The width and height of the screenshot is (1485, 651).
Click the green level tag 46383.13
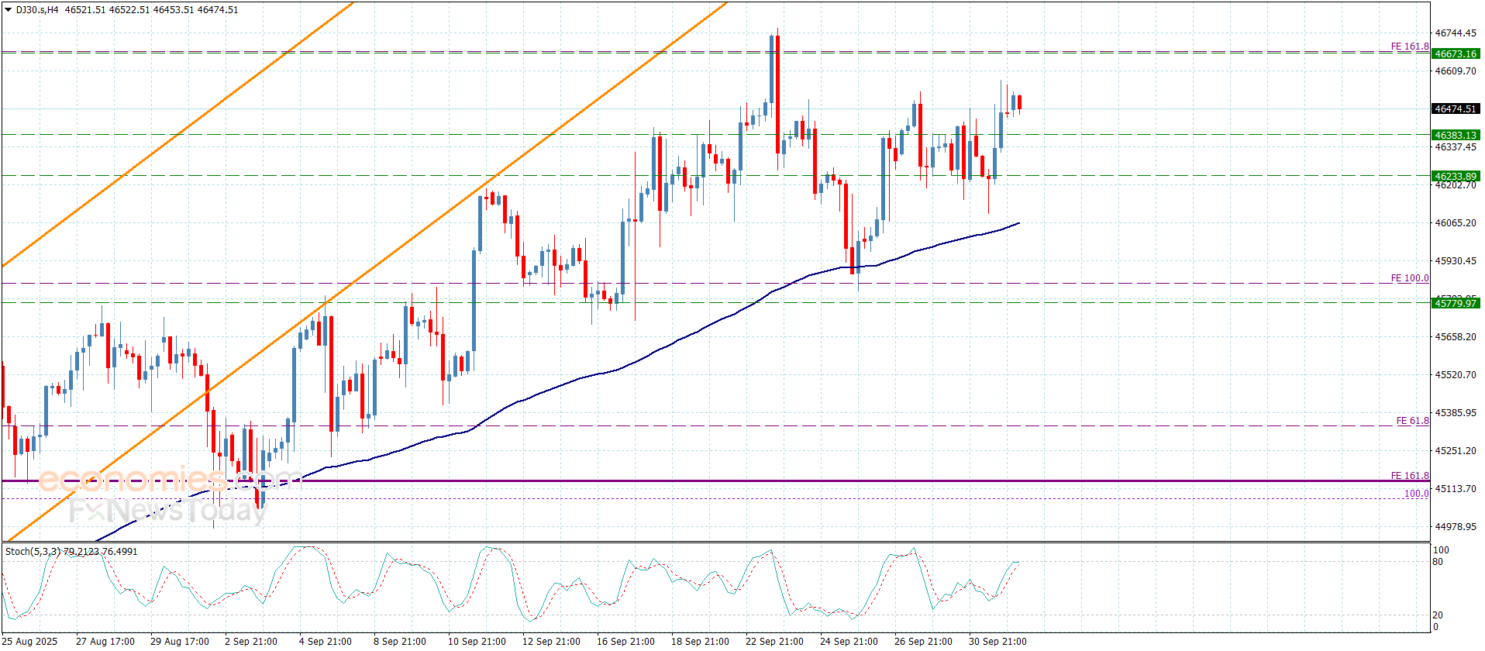[1455, 136]
